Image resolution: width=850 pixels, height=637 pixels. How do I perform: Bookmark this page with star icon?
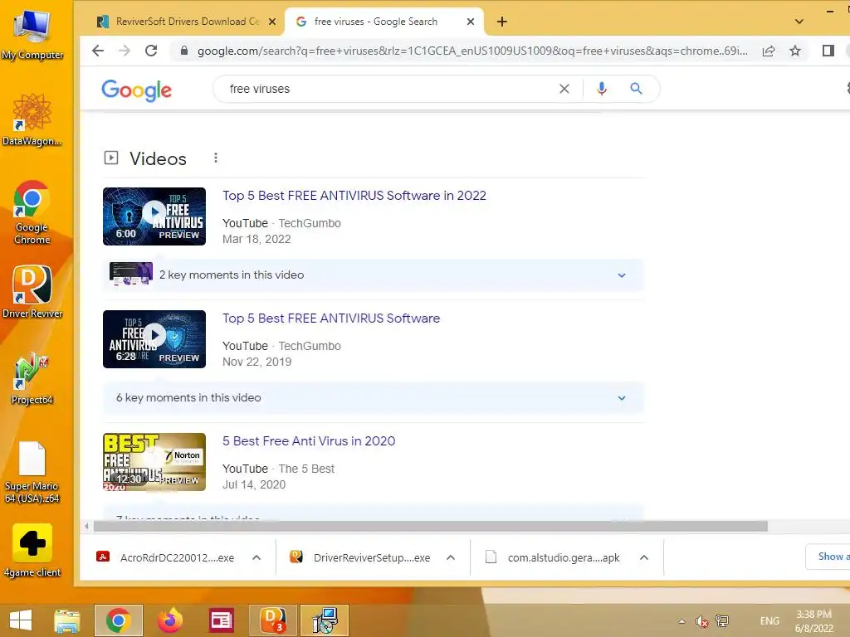click(x=795, y=51)
